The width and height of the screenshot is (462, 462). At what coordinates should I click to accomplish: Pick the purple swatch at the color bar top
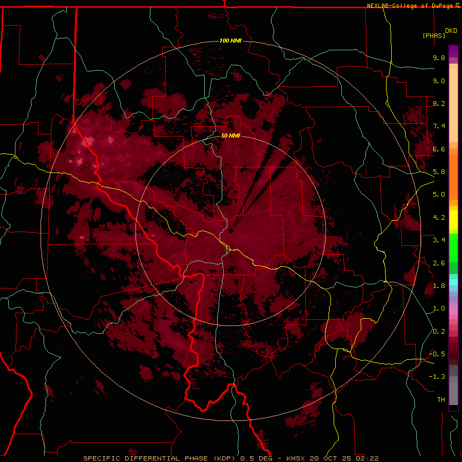453,51
